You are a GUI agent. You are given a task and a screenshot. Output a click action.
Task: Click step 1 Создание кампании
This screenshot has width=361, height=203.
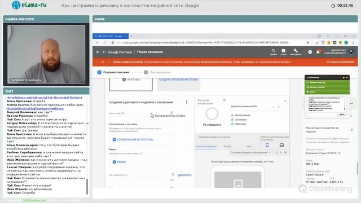[x=113, y=72]
